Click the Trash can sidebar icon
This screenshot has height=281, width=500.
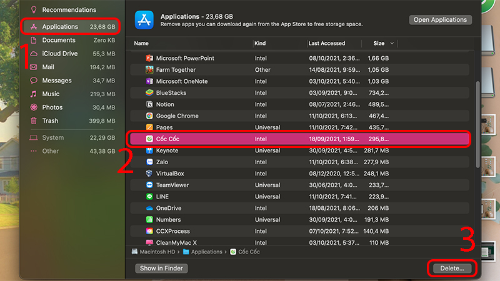[x=34, y=121]
